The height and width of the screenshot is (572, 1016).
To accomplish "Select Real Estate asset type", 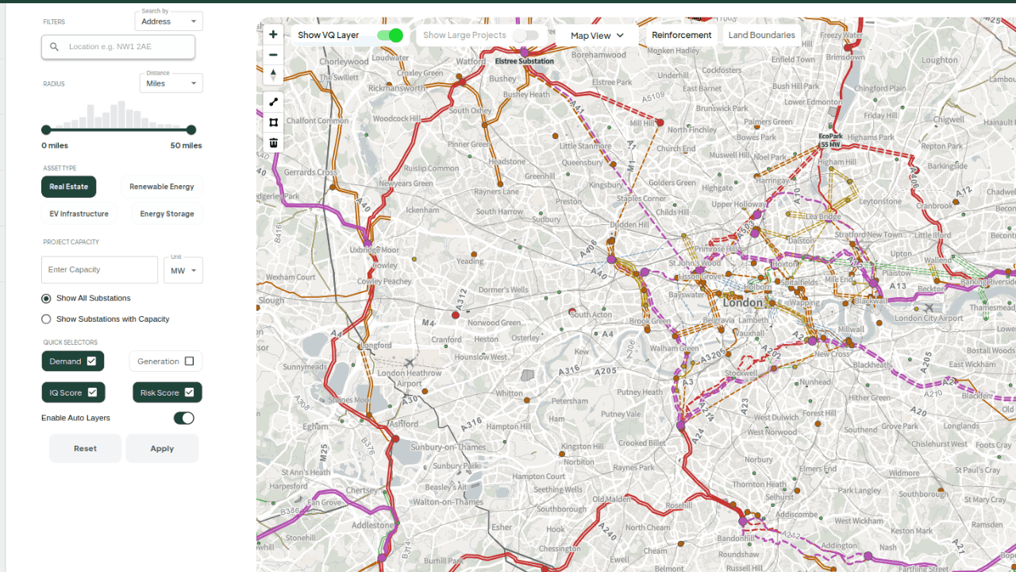I will point(69,187).
